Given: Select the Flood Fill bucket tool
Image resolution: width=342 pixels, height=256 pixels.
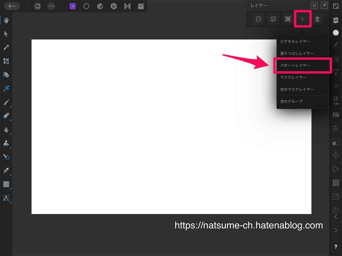Looking at the screenshot, I should coord(6,75).
